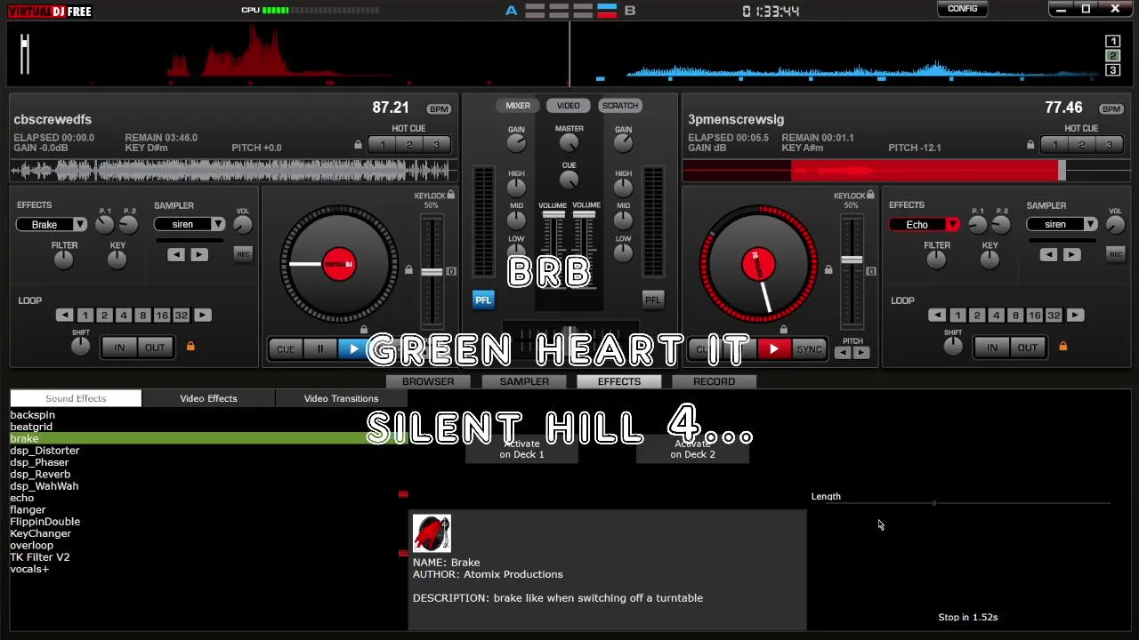
Task: Nudge right deck pitch down arrow
Action: 843,353
